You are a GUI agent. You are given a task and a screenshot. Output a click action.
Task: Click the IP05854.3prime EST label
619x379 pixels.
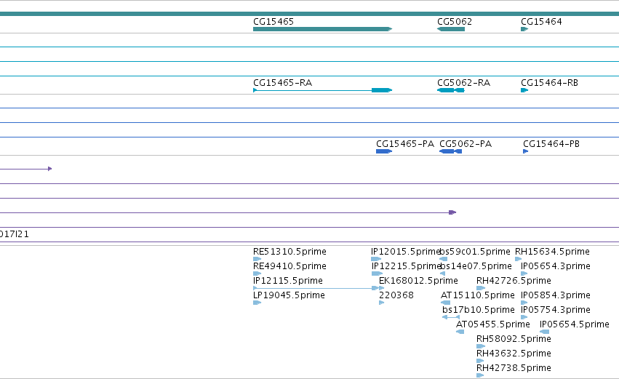pos(556,295)
